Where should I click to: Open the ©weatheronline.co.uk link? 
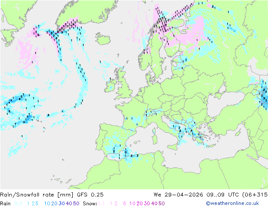(232, 203)
